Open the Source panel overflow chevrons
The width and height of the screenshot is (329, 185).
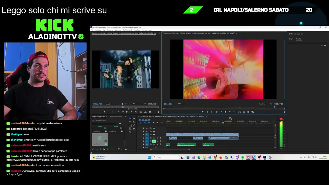160,33
